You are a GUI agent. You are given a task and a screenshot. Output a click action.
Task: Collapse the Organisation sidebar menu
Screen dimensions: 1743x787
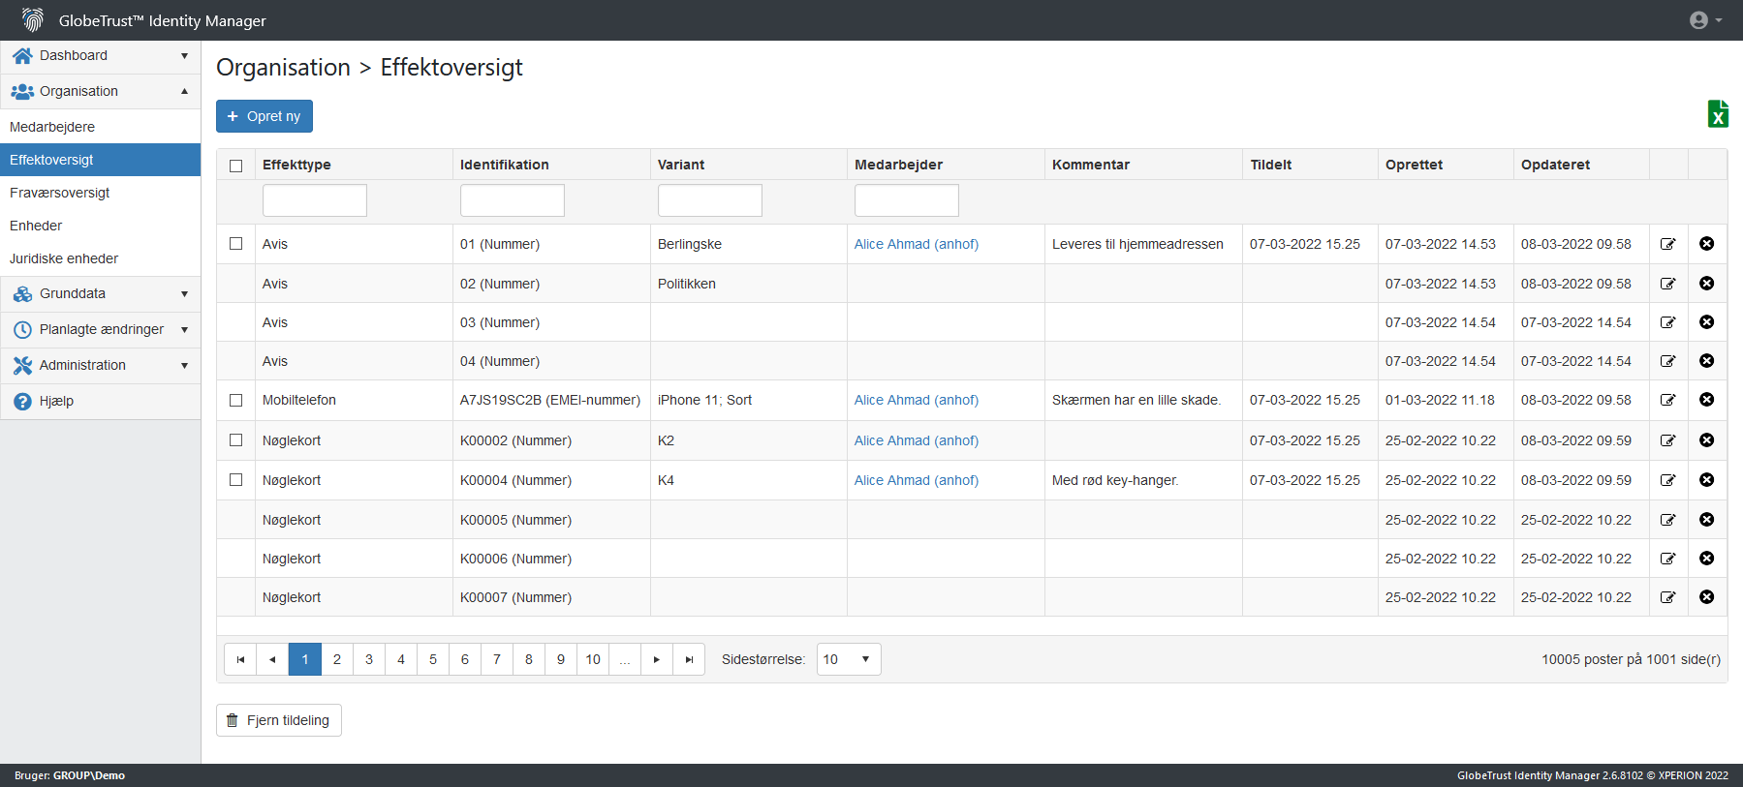101,92
